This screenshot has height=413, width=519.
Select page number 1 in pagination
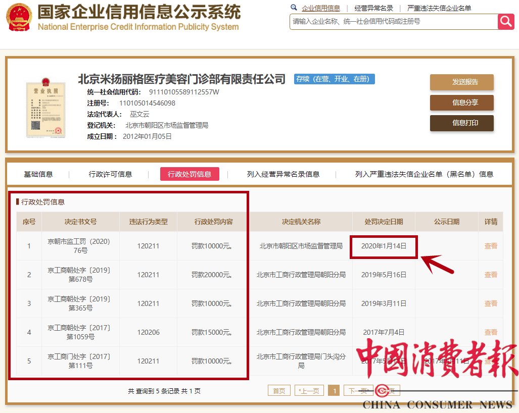334,390
